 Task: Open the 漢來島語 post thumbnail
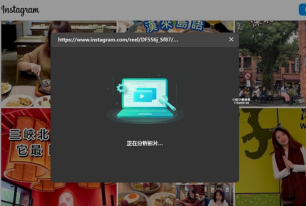(x=175, y=27)
